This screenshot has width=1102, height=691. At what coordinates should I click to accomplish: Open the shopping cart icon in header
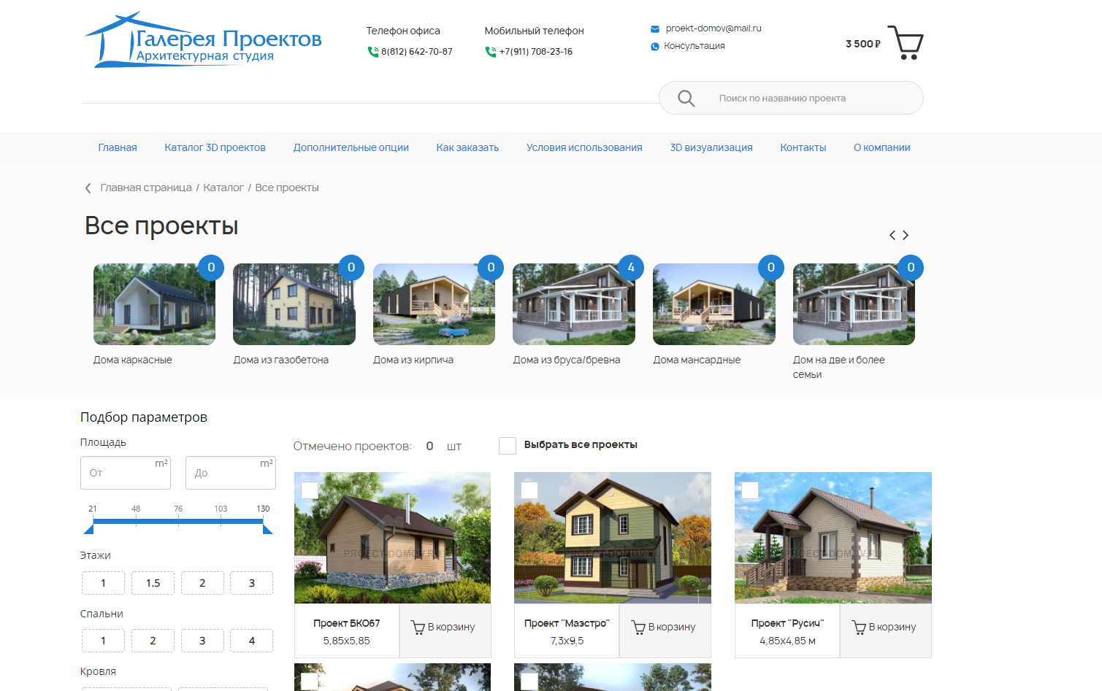point(906,42)
